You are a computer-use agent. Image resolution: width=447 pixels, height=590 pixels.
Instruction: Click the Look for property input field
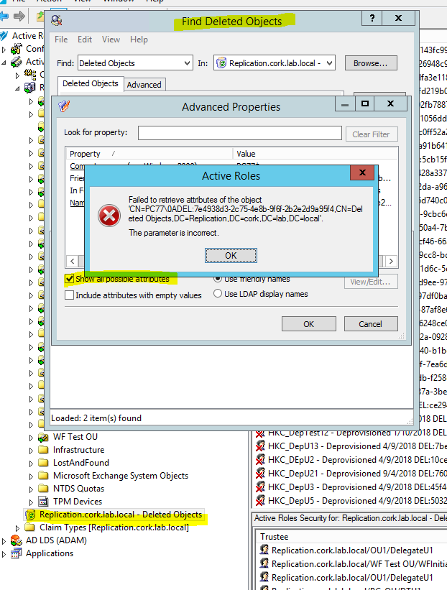pyautogui.click(x=239, y=133)
